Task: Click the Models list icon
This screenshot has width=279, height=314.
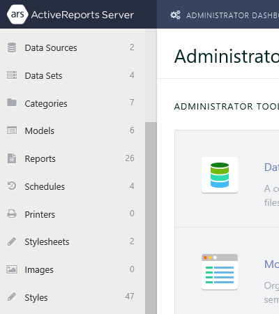Action: coord(12,130)
